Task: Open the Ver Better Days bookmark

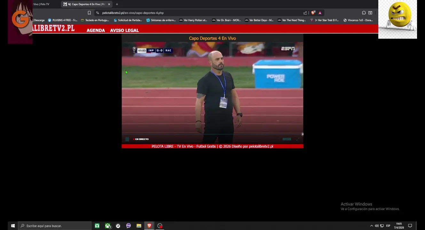Action: (x=259, y=20)
